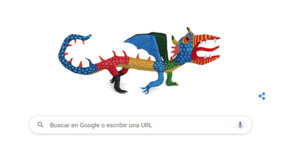
Task: Click the blue share icon
Action: [262, 96]
